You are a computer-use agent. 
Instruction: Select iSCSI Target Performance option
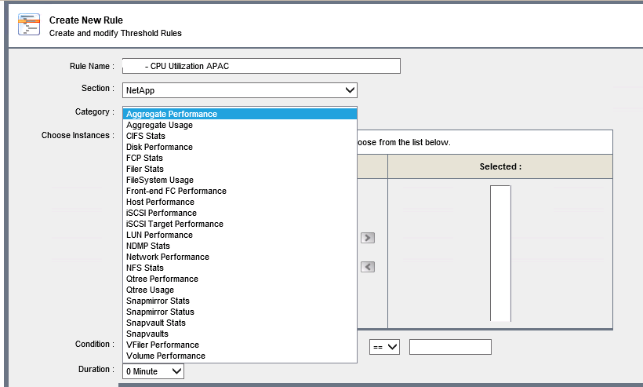click(x=240, y=224)
